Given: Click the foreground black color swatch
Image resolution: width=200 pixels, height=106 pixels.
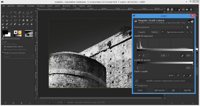Looking at the screenshot, I should (5, 32).
